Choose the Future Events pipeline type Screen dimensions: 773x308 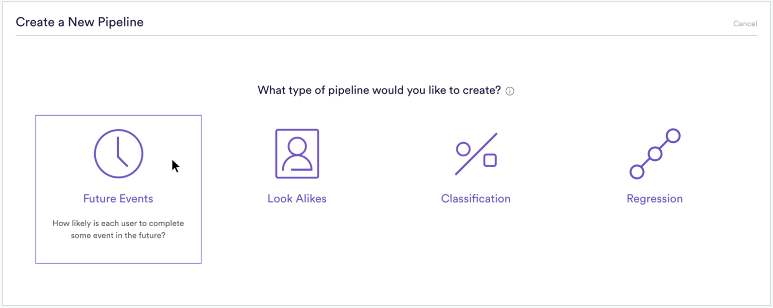pos(118,188)
